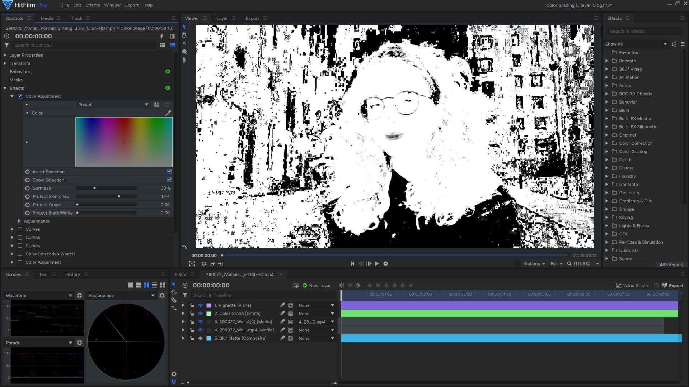Viewport: 689px width, 387px height.
Task: Click the eyedropper next to Color
Action: 168,113
